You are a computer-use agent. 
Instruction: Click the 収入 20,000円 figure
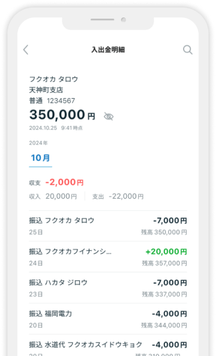tap(53, 196)
